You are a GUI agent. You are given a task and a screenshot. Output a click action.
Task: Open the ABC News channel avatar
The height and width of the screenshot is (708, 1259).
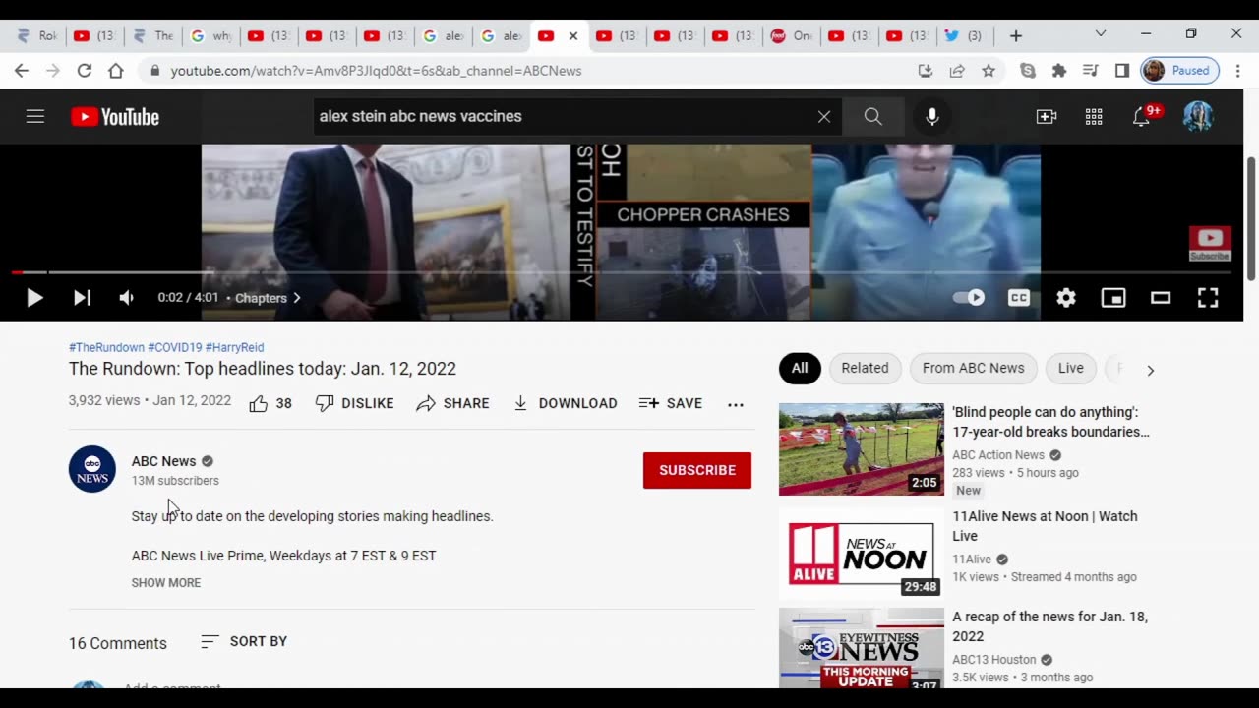tap(92, 469)
